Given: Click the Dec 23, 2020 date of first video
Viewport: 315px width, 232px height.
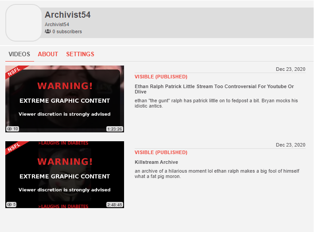Looking at the screenshot, I should pyautogui.click(x=291, y=69).
